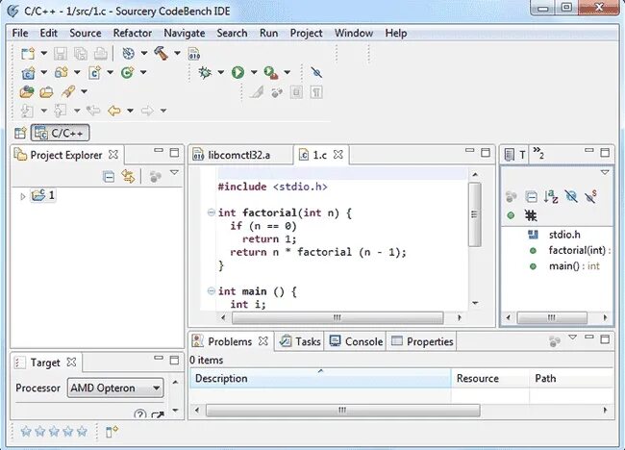This screenshot has height=450, width=625.
Task: Close the 1.c editor tab
Action: 338,155
